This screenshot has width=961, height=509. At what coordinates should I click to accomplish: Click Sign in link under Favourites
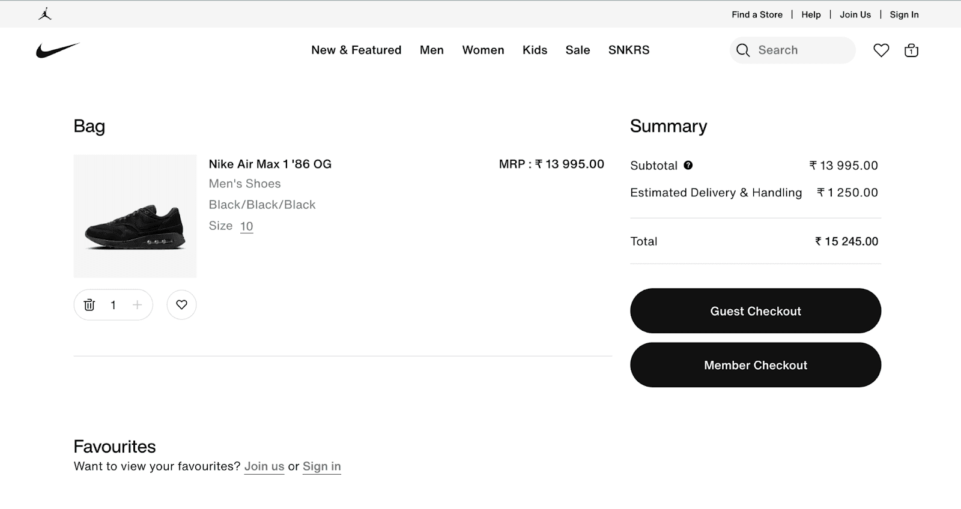[x=322, y=466]
